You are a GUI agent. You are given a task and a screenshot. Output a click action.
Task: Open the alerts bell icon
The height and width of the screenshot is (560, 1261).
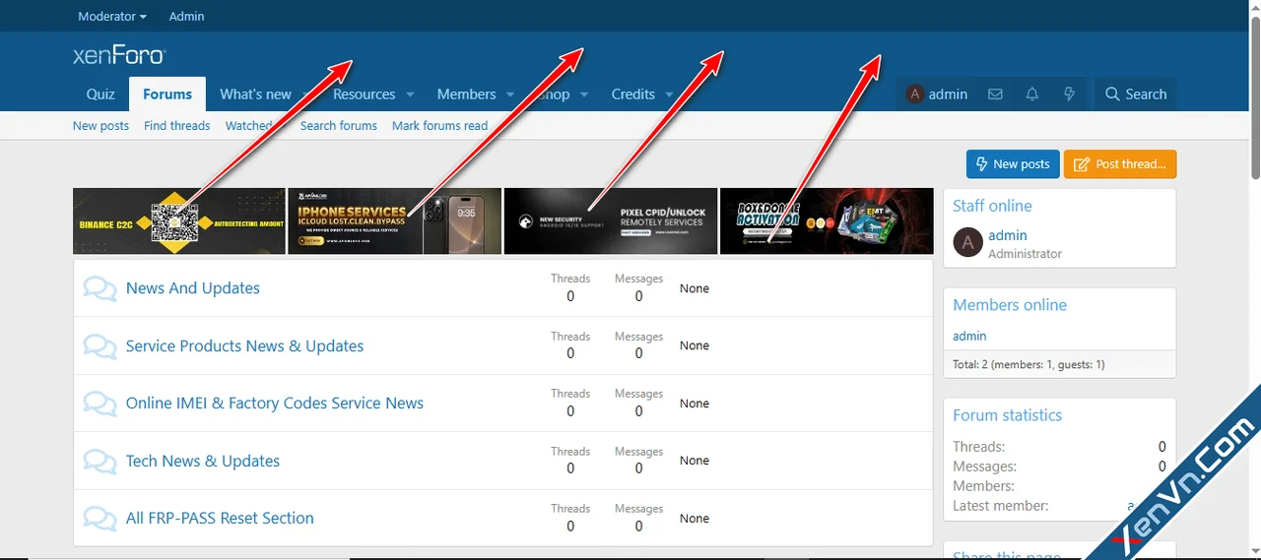pos(1031,94)
